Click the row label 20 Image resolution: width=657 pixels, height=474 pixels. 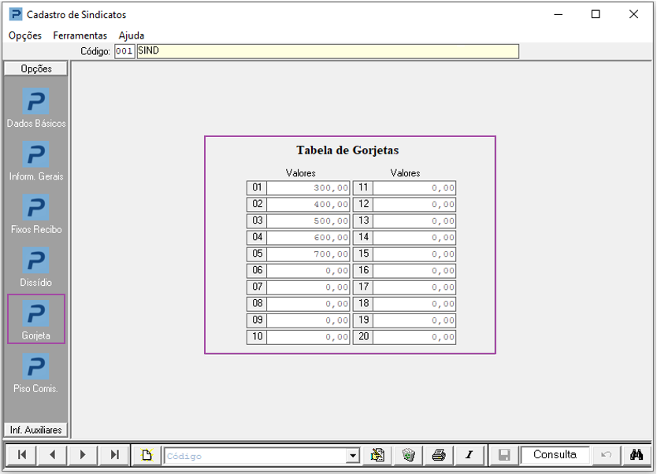(x=363, y=337)
